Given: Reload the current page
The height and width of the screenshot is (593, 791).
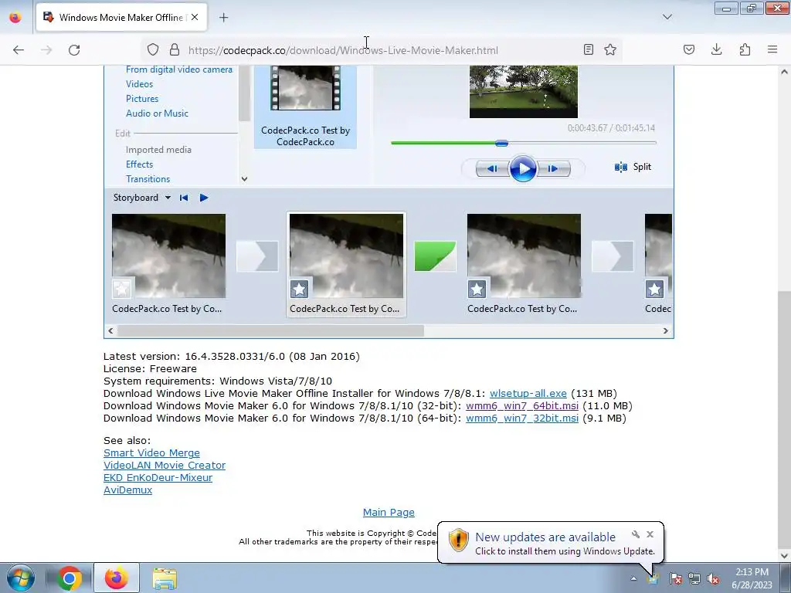Looking at the screenshot, I should tap(74, 50).
